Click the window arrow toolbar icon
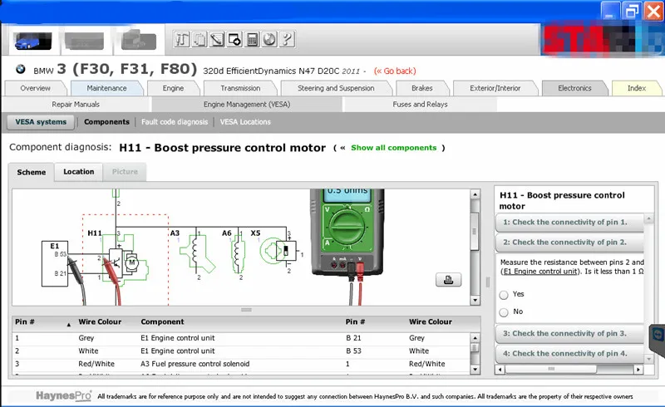This screenshot has height=407, width=665. (x=234, y=39)
